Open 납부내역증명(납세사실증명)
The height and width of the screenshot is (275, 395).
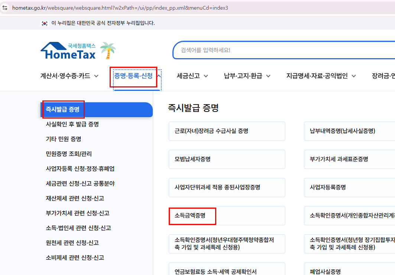tap(349, 131)
